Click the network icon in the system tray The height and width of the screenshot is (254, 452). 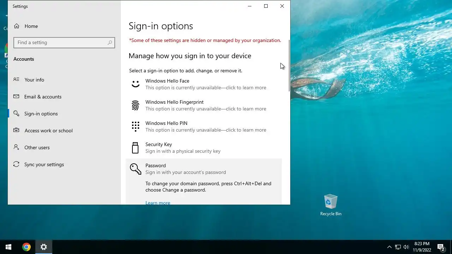coord(398,247)
